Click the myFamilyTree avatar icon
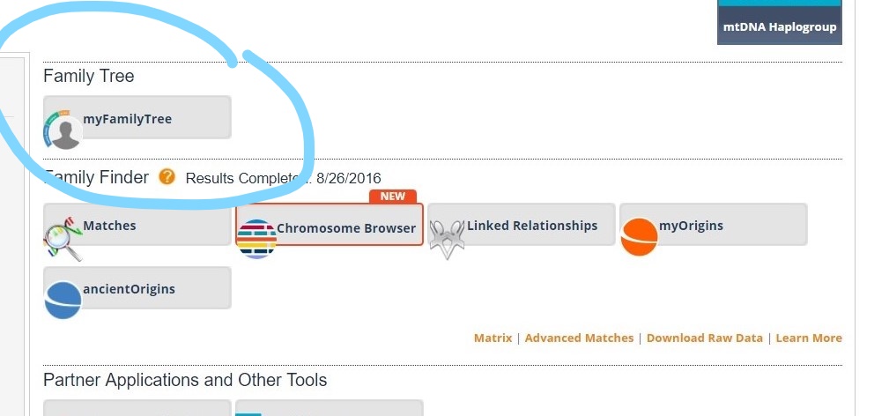This screenshot has height=416, width=889. [63, 130]
